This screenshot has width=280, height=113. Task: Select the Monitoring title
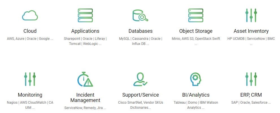click(30, 95)
